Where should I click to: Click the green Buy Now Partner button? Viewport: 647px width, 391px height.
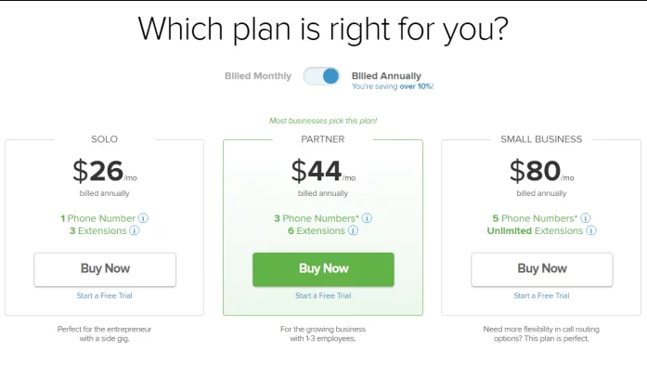(323, 269)
